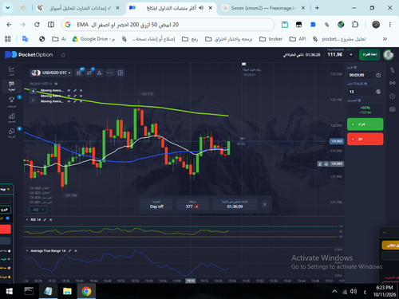The image size is (399, 299).
Task: Toggle visibility of first Moving Average
Action: point(69,91)
